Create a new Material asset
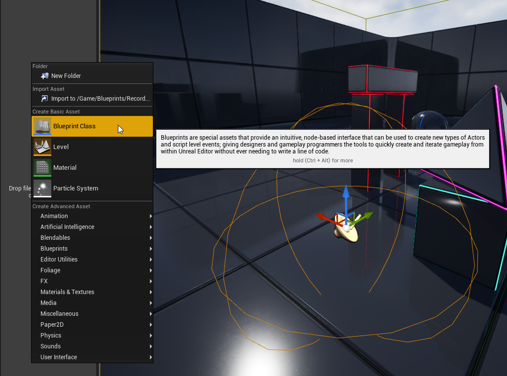 click(x=92, y=168)
